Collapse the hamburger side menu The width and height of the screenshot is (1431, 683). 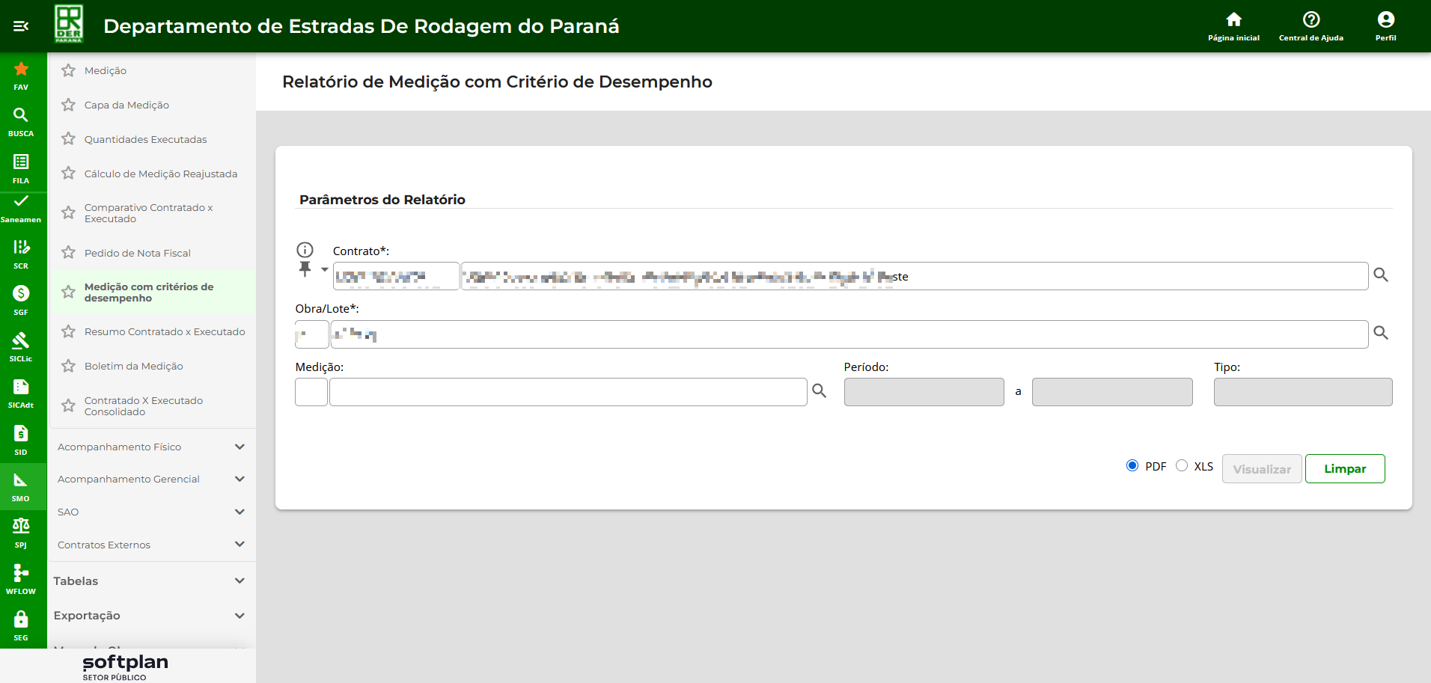point(21,26)
